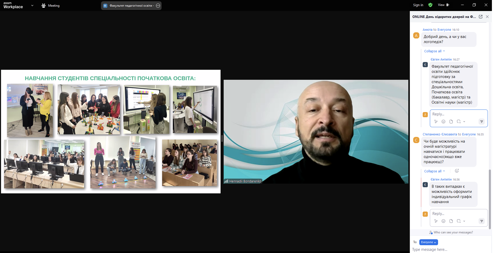Click 'Who can see your messages?' link

pyautogui.click(x=453, y=232)
